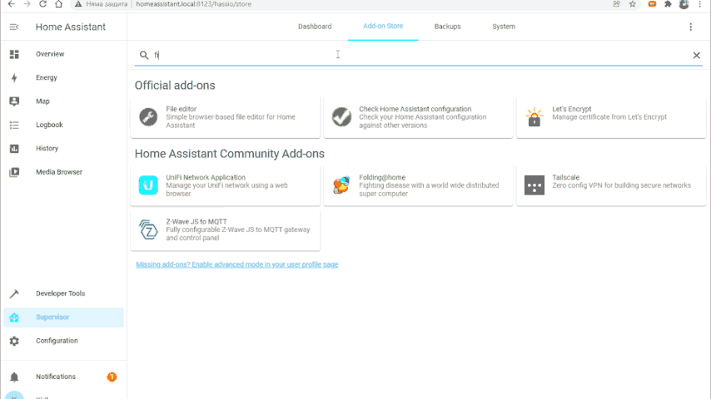The height and width of the screenshot is (399, 711).
Task: Open History in the sidebar
Action: [x=63, y=149]
